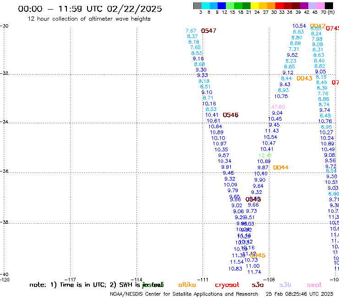Image resolution: width=339 pixels, height=298 pixels.
Task: Click the pink 70 ft legend swatch
Action: coord(320,6)
